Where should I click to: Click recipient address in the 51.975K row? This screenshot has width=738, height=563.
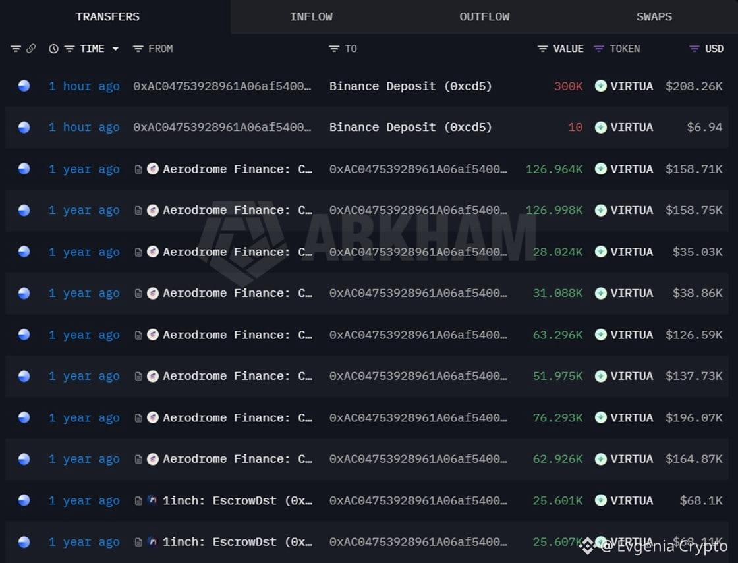click(418, 376)
